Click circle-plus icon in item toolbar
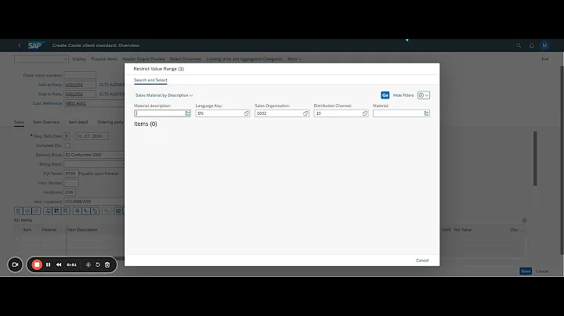The height and width of the screenshot is (316, 564). pyautogui.click(x=27, y=211)
